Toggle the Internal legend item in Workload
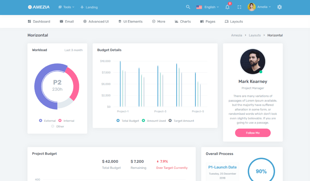 66,121
